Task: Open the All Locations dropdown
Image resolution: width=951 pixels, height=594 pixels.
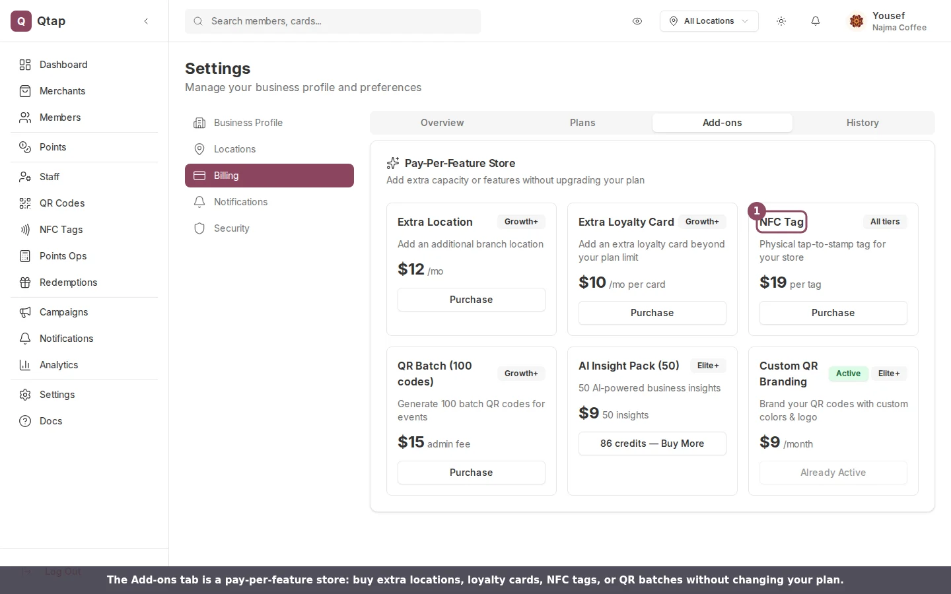Action: [x=709, y=21]
